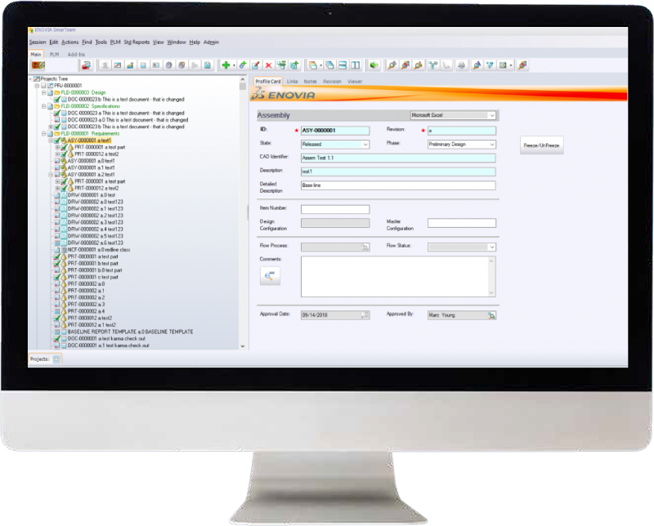Viewport: 654px width, 526px height.
Task: Click the red X Delete toolbar icon
Action: click(x=269, y=65)
